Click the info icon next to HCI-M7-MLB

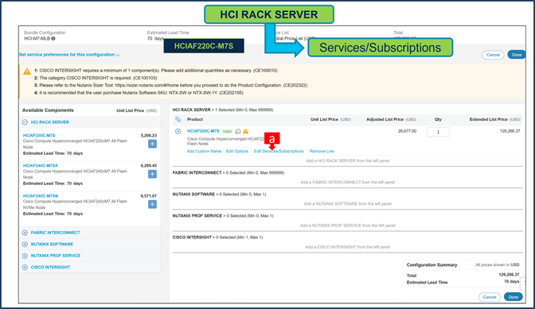point(53,38)
